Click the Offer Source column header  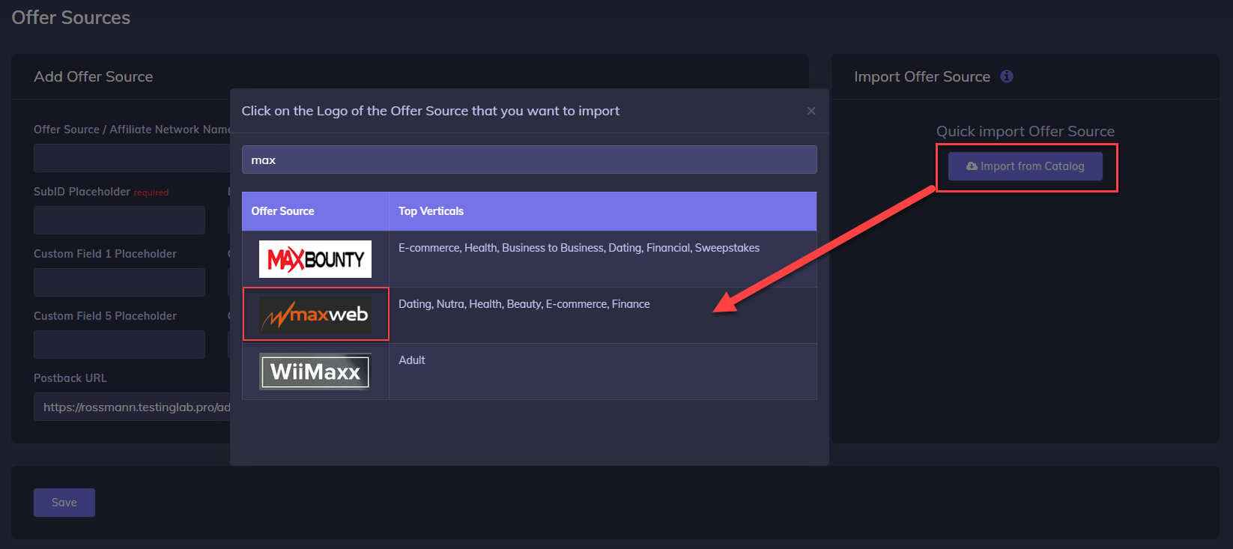(315, 211)
